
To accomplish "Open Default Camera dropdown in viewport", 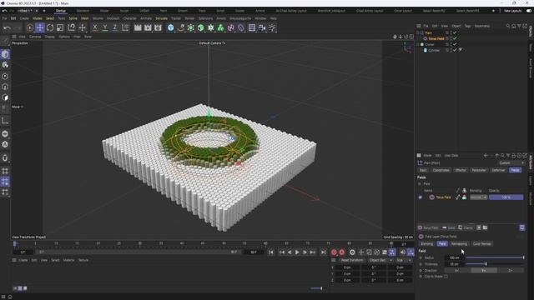I will click(x=212, y=43).
